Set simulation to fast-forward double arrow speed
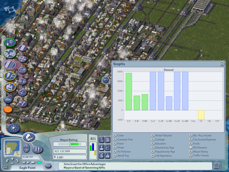229x172 pixels. pyautogui.click(x=33, y=163)
